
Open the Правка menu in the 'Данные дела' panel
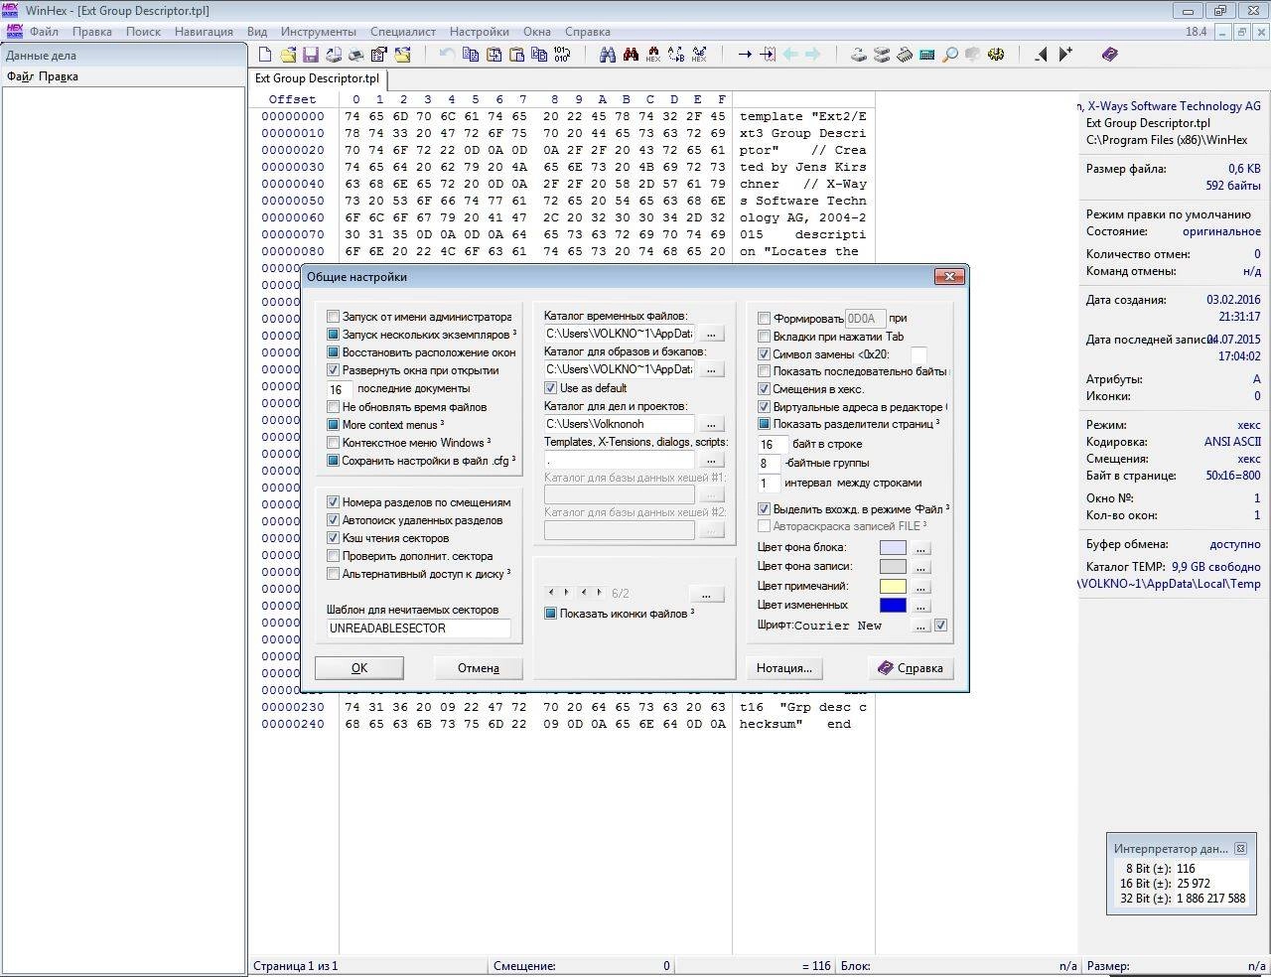59,76
